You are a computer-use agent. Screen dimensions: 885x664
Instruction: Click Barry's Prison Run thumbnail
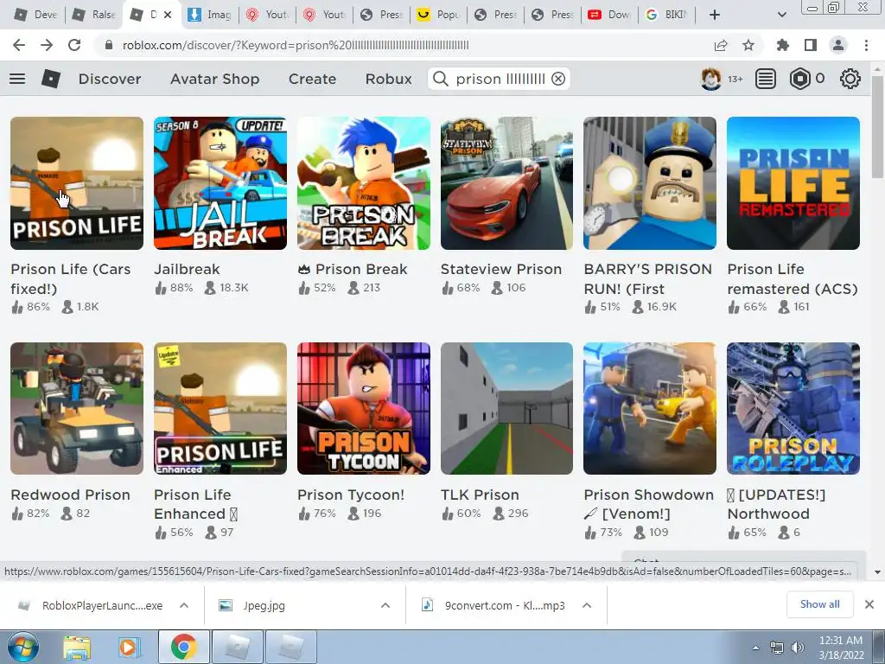(650, 183)
